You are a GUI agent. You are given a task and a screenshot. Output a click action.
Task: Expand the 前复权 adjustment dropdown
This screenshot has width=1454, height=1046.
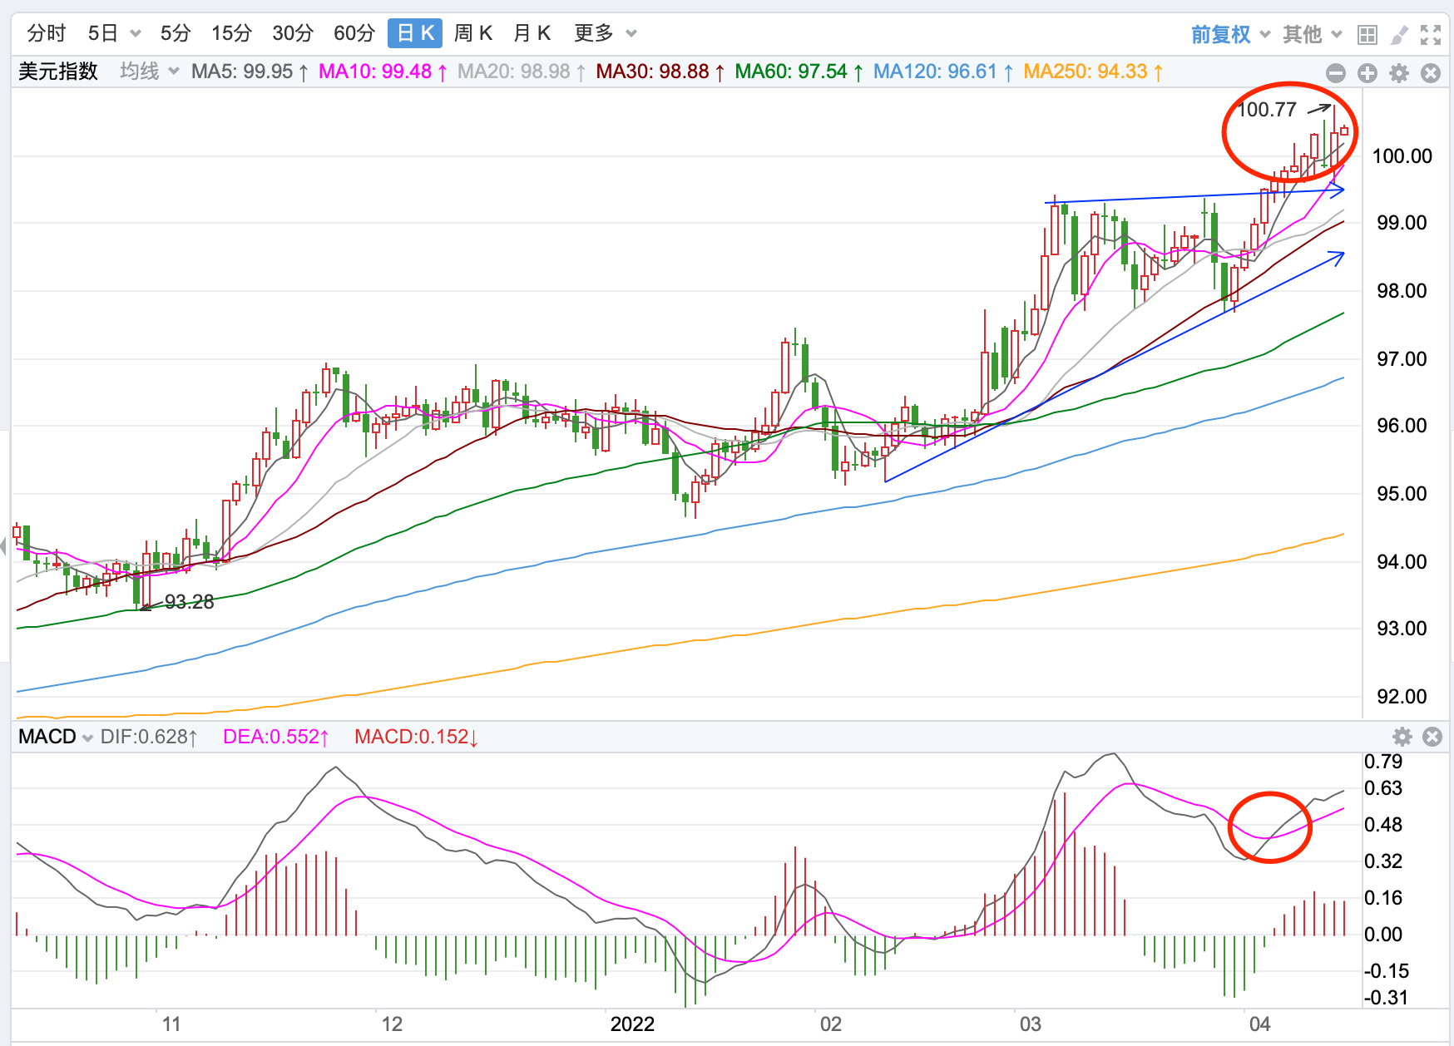pos(1230,34)
